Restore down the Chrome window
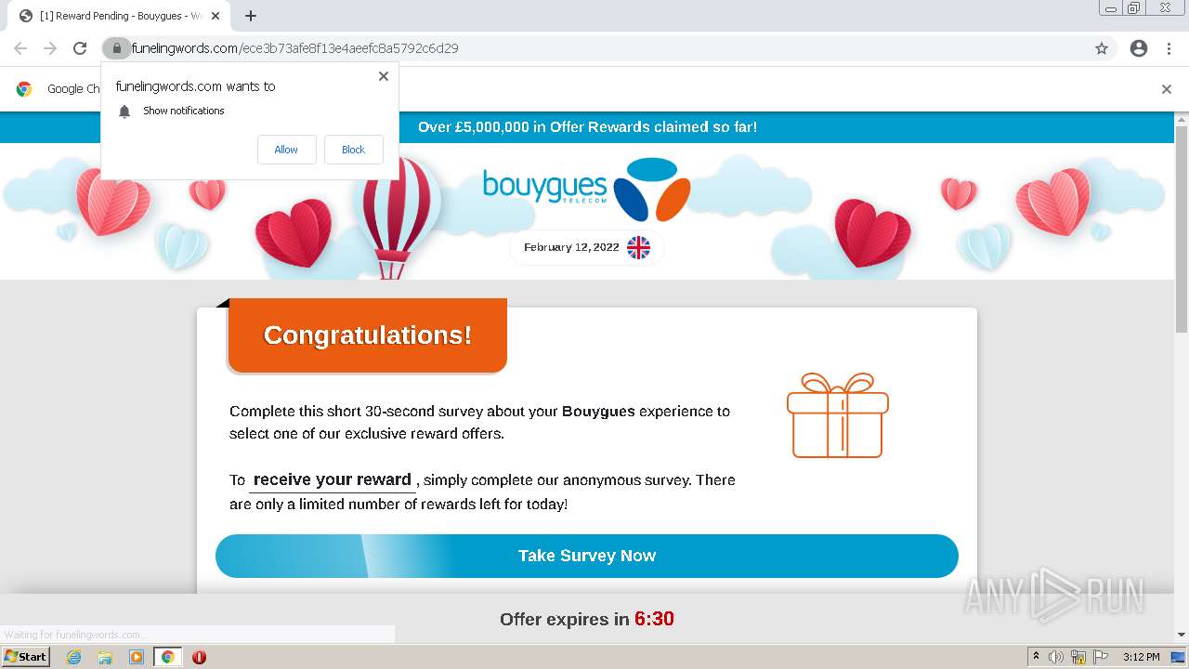Viewport: 1189px width, 669px height. pyautogui.click(x=1134, y=8)
